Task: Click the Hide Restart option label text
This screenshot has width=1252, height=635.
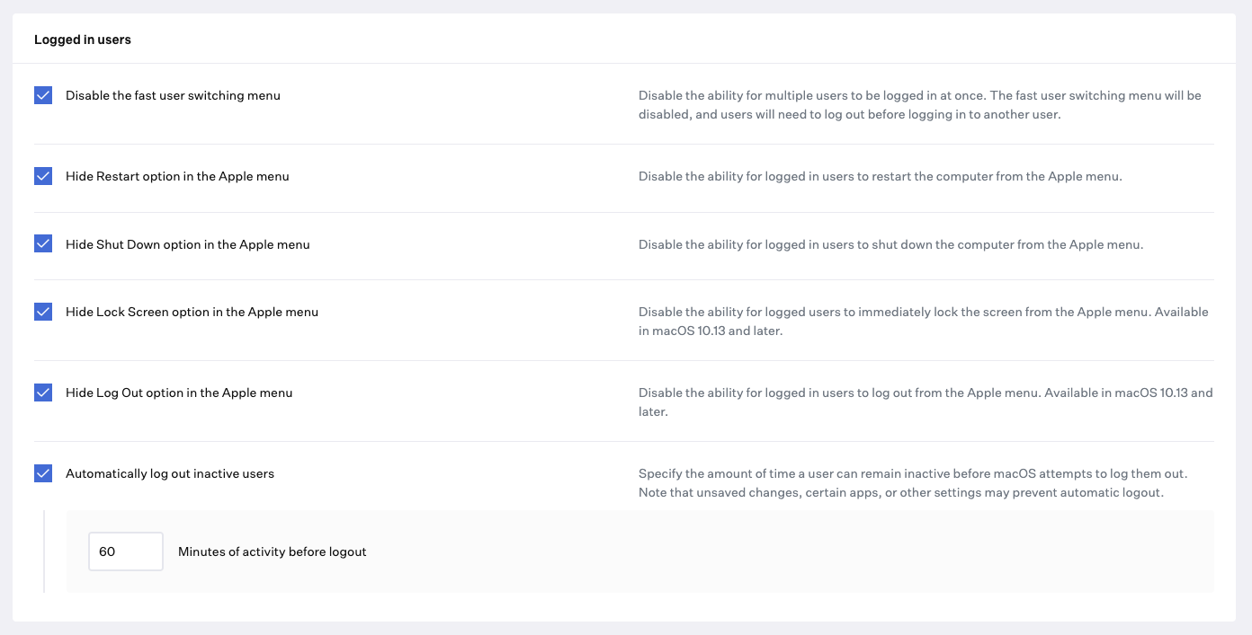Action: pos(176,176)
